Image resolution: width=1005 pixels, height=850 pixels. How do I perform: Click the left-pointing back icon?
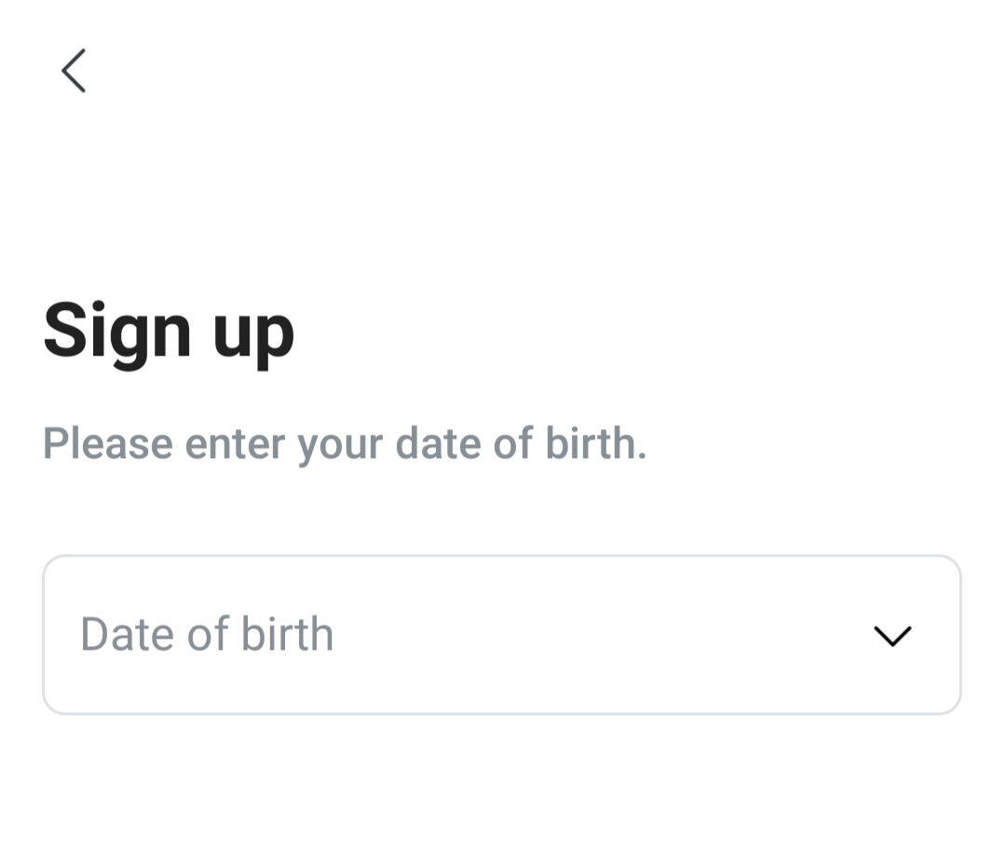(x=74, y=71)
